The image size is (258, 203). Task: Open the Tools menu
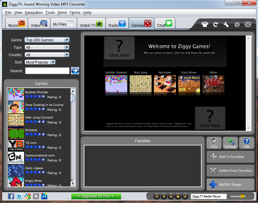coord(50,13)
